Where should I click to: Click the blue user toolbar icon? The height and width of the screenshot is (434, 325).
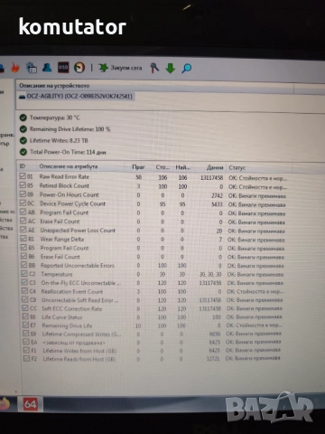tap(47, 67)
